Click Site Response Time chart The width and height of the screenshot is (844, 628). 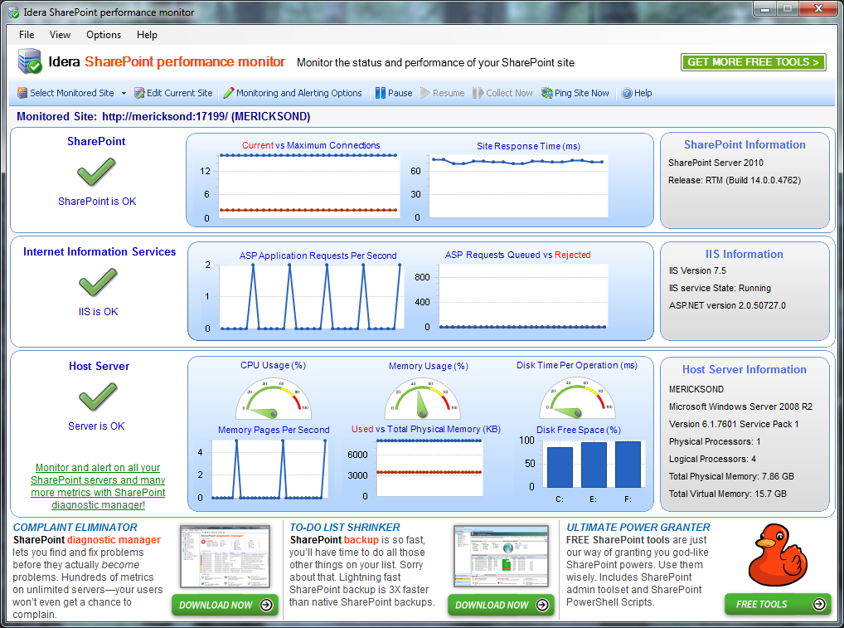coord(519,187)
